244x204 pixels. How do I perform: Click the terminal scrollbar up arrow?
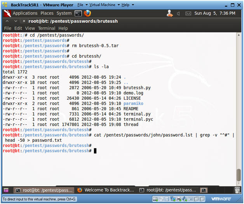(239, 35)
